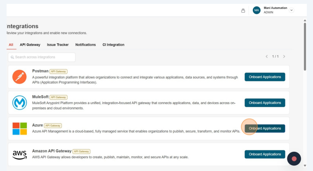Open the red chat widget bubble
The image size is (313, 171).
pyautogui.click(x=294, y=159)
